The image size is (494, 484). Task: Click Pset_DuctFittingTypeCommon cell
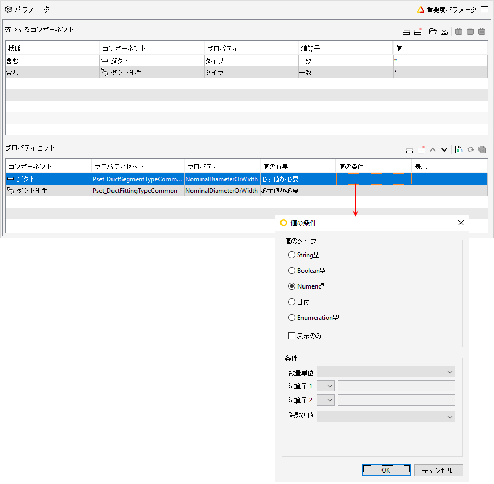pyautogui.click(x=138, y=190)
